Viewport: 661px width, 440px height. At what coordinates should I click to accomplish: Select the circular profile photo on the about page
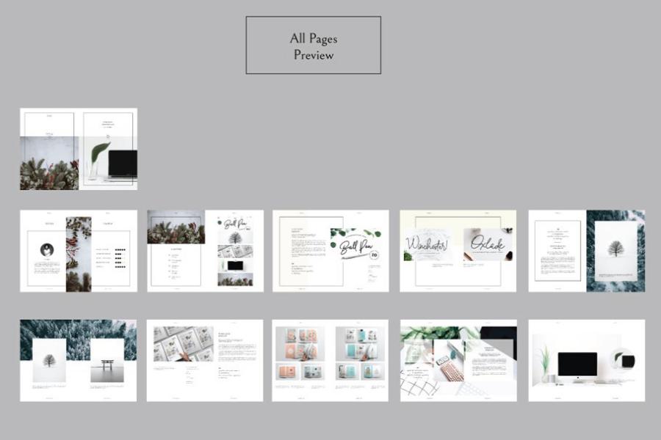tap(47, 249)
